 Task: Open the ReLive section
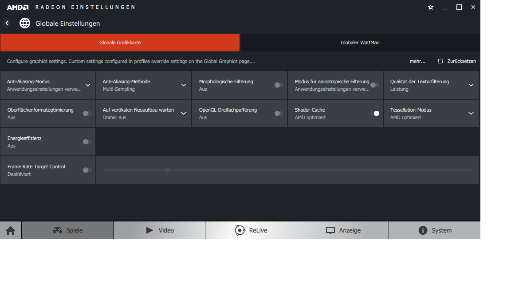251,230
